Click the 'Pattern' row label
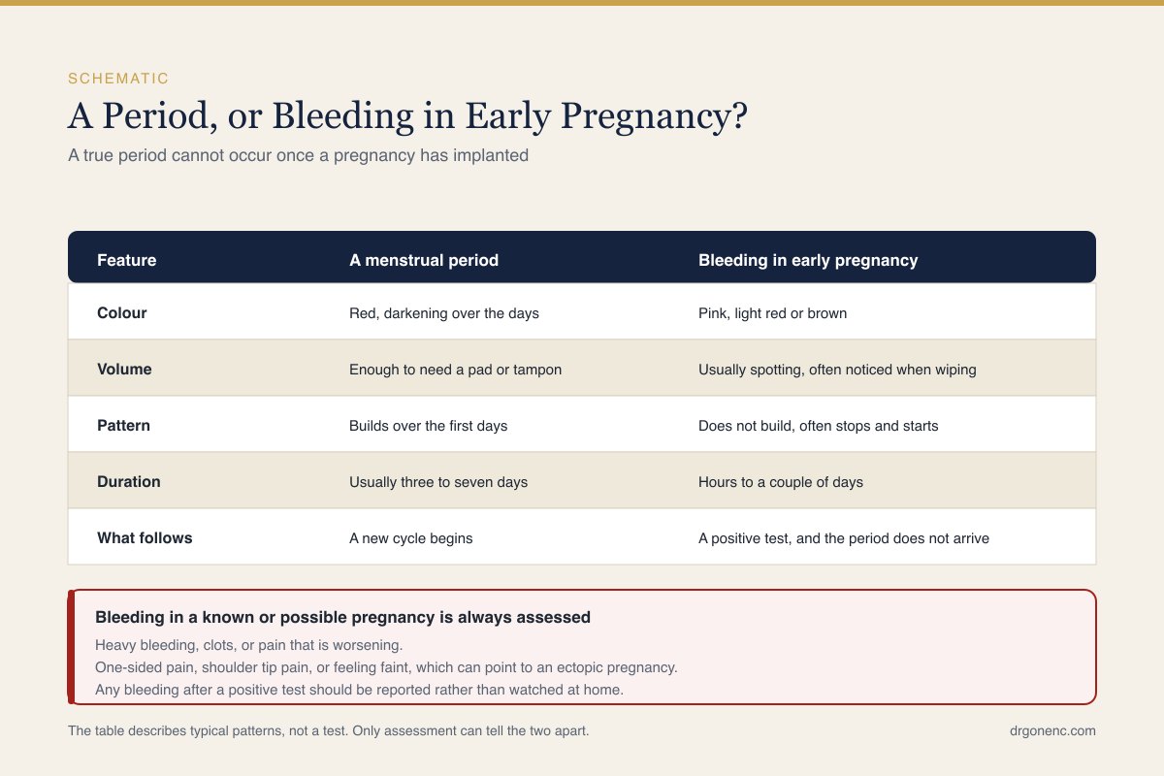 click(x=123, y=425)
